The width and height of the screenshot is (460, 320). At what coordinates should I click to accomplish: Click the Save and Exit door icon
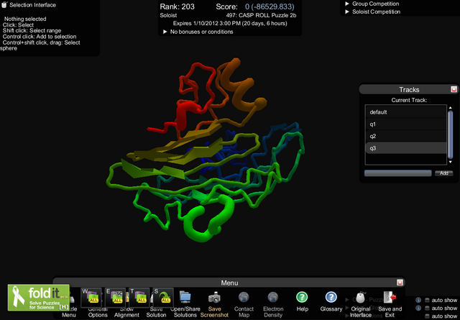[390, 297]
